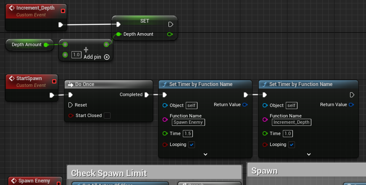The width and height of the screenshot is (366, 185).
Task: Expand the Increment_Depth timer node options
Action: pyautogui.click(x=308, y=154)
